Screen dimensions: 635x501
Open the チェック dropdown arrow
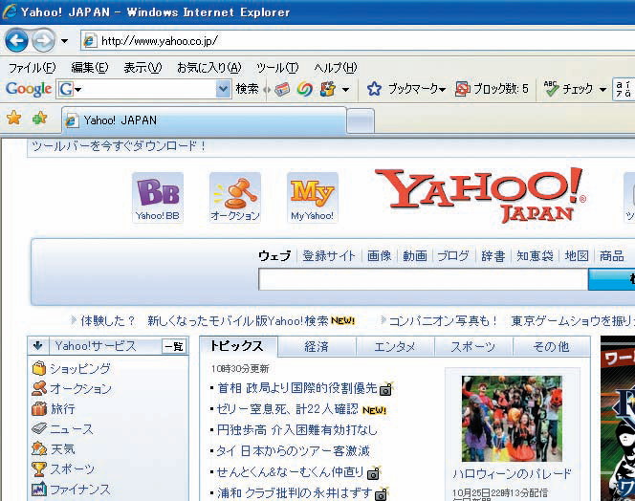[602, 90]
